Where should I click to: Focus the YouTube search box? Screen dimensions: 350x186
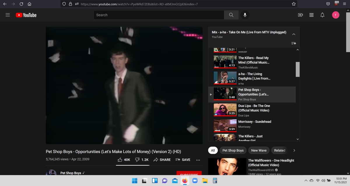[x=159, y=15]
